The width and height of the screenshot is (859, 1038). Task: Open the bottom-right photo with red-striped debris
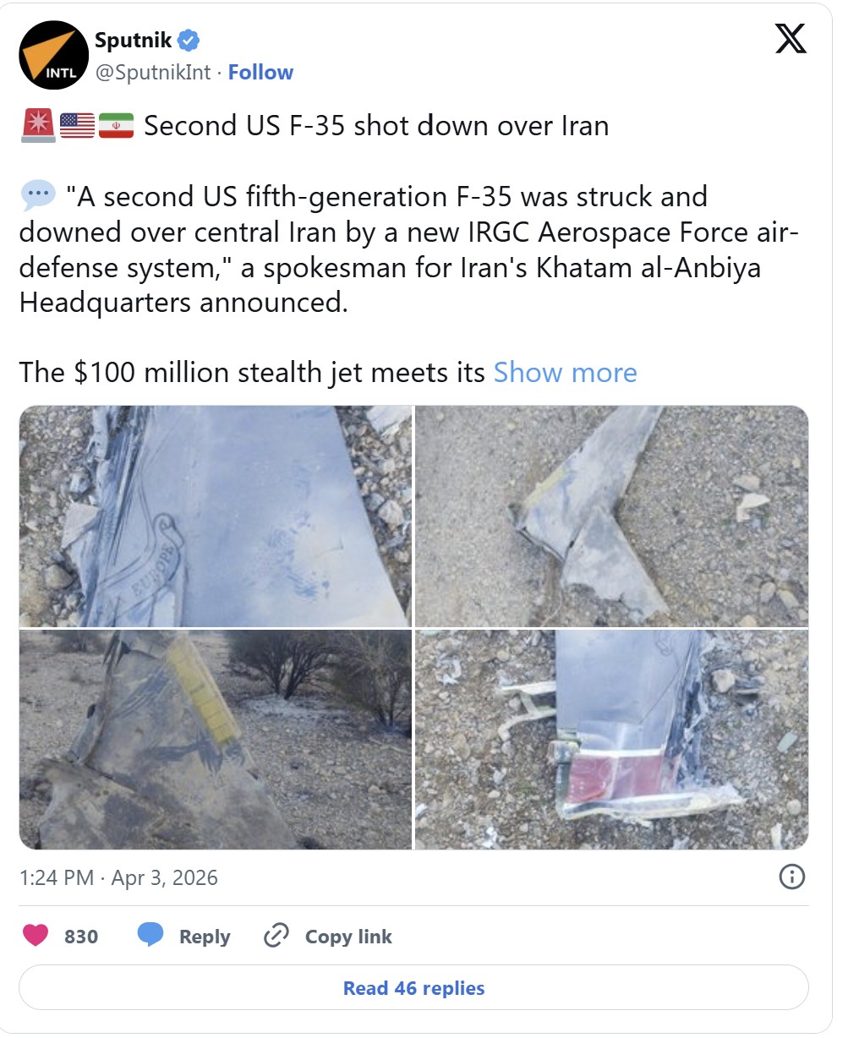coord(611,740)
